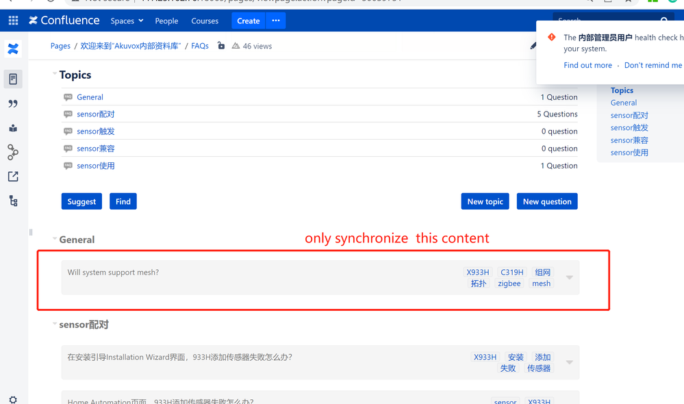Open the Quotes sidebar icon
The image size is (684, 404).
(12, 103)
